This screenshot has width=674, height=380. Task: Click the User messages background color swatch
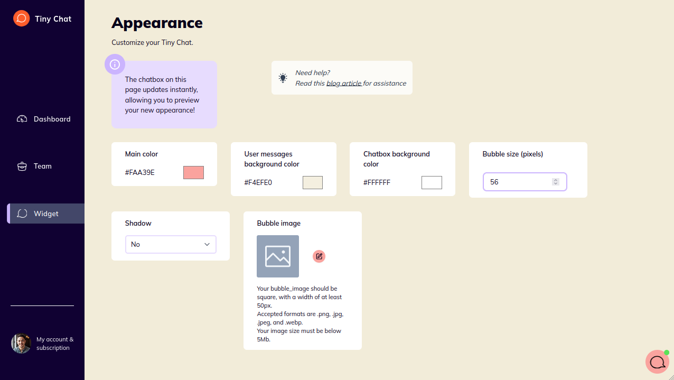coord(312,183)
